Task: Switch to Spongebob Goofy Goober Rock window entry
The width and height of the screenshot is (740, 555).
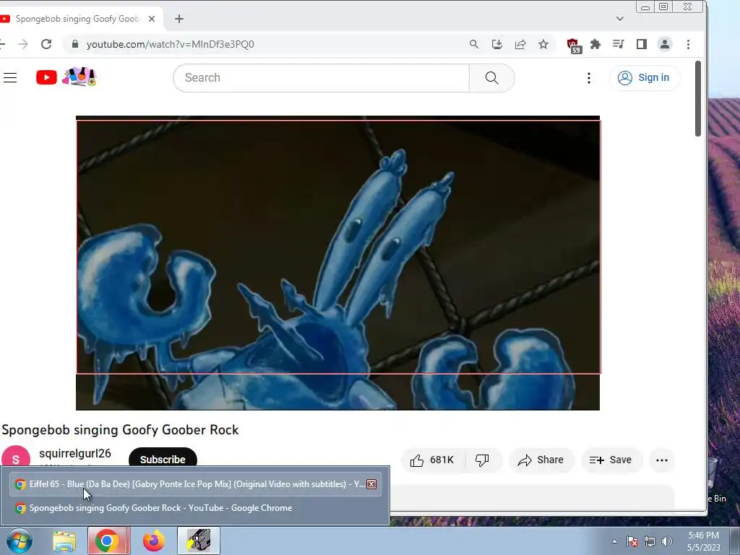Action: 195,508
